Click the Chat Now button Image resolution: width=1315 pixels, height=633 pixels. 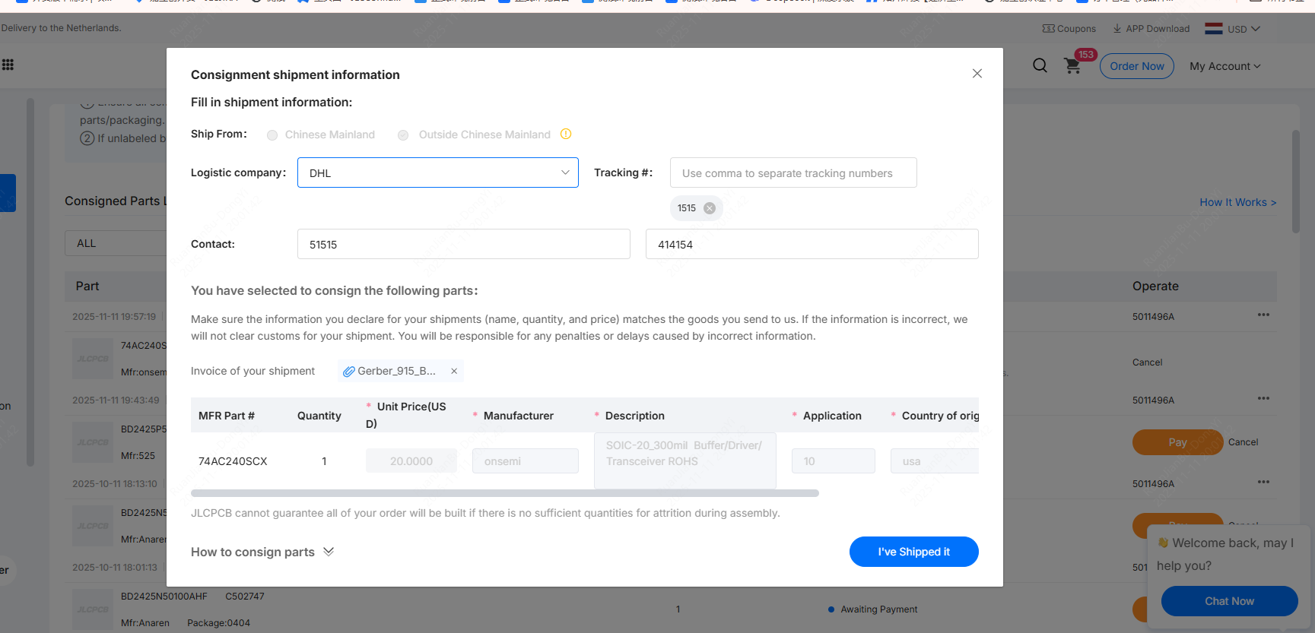1229,601
